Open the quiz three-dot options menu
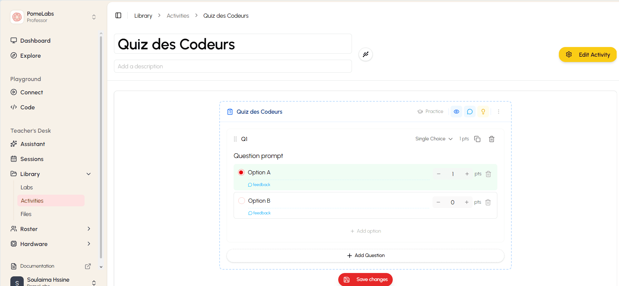 tap(498, 112)
